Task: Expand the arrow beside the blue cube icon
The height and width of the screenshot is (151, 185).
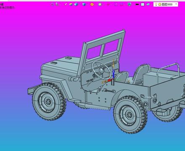Action: [x=79, y=5]
